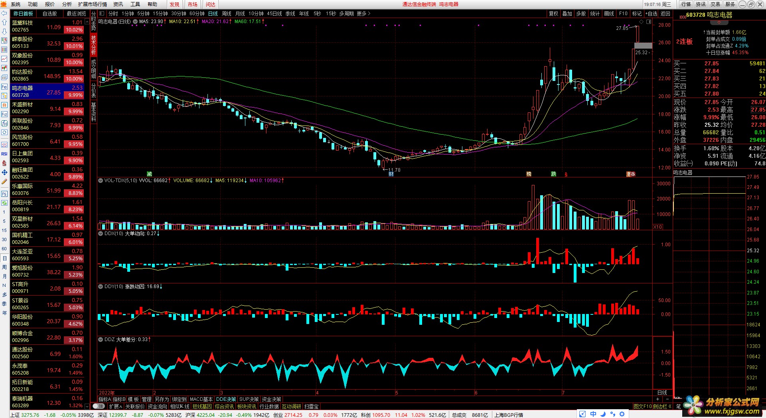Click the diamond icon at chart top-right
The width and height of the screenshot is (766, 418).
click(642, 22)
